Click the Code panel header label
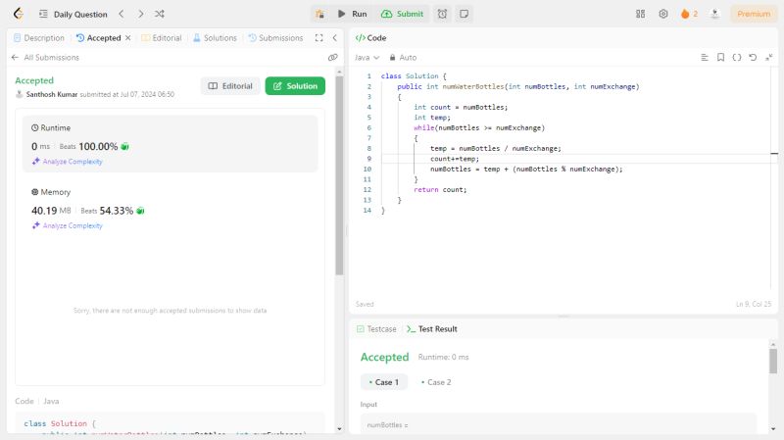This screenshot has height=440, width=784. pyautogui.click(x=370, y=38)
